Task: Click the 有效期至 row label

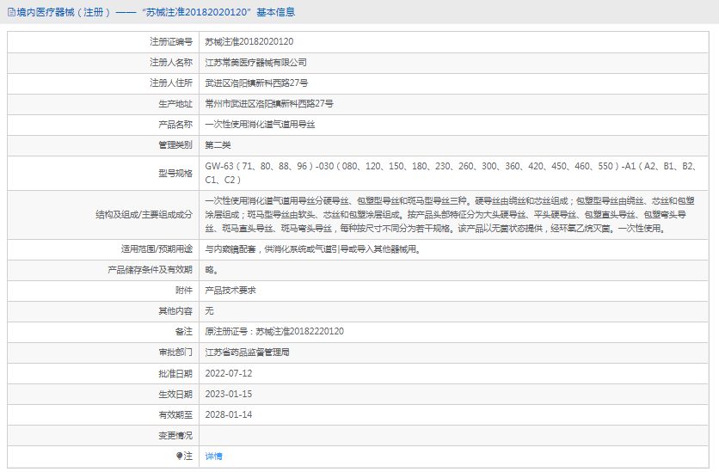Action: 175,414
